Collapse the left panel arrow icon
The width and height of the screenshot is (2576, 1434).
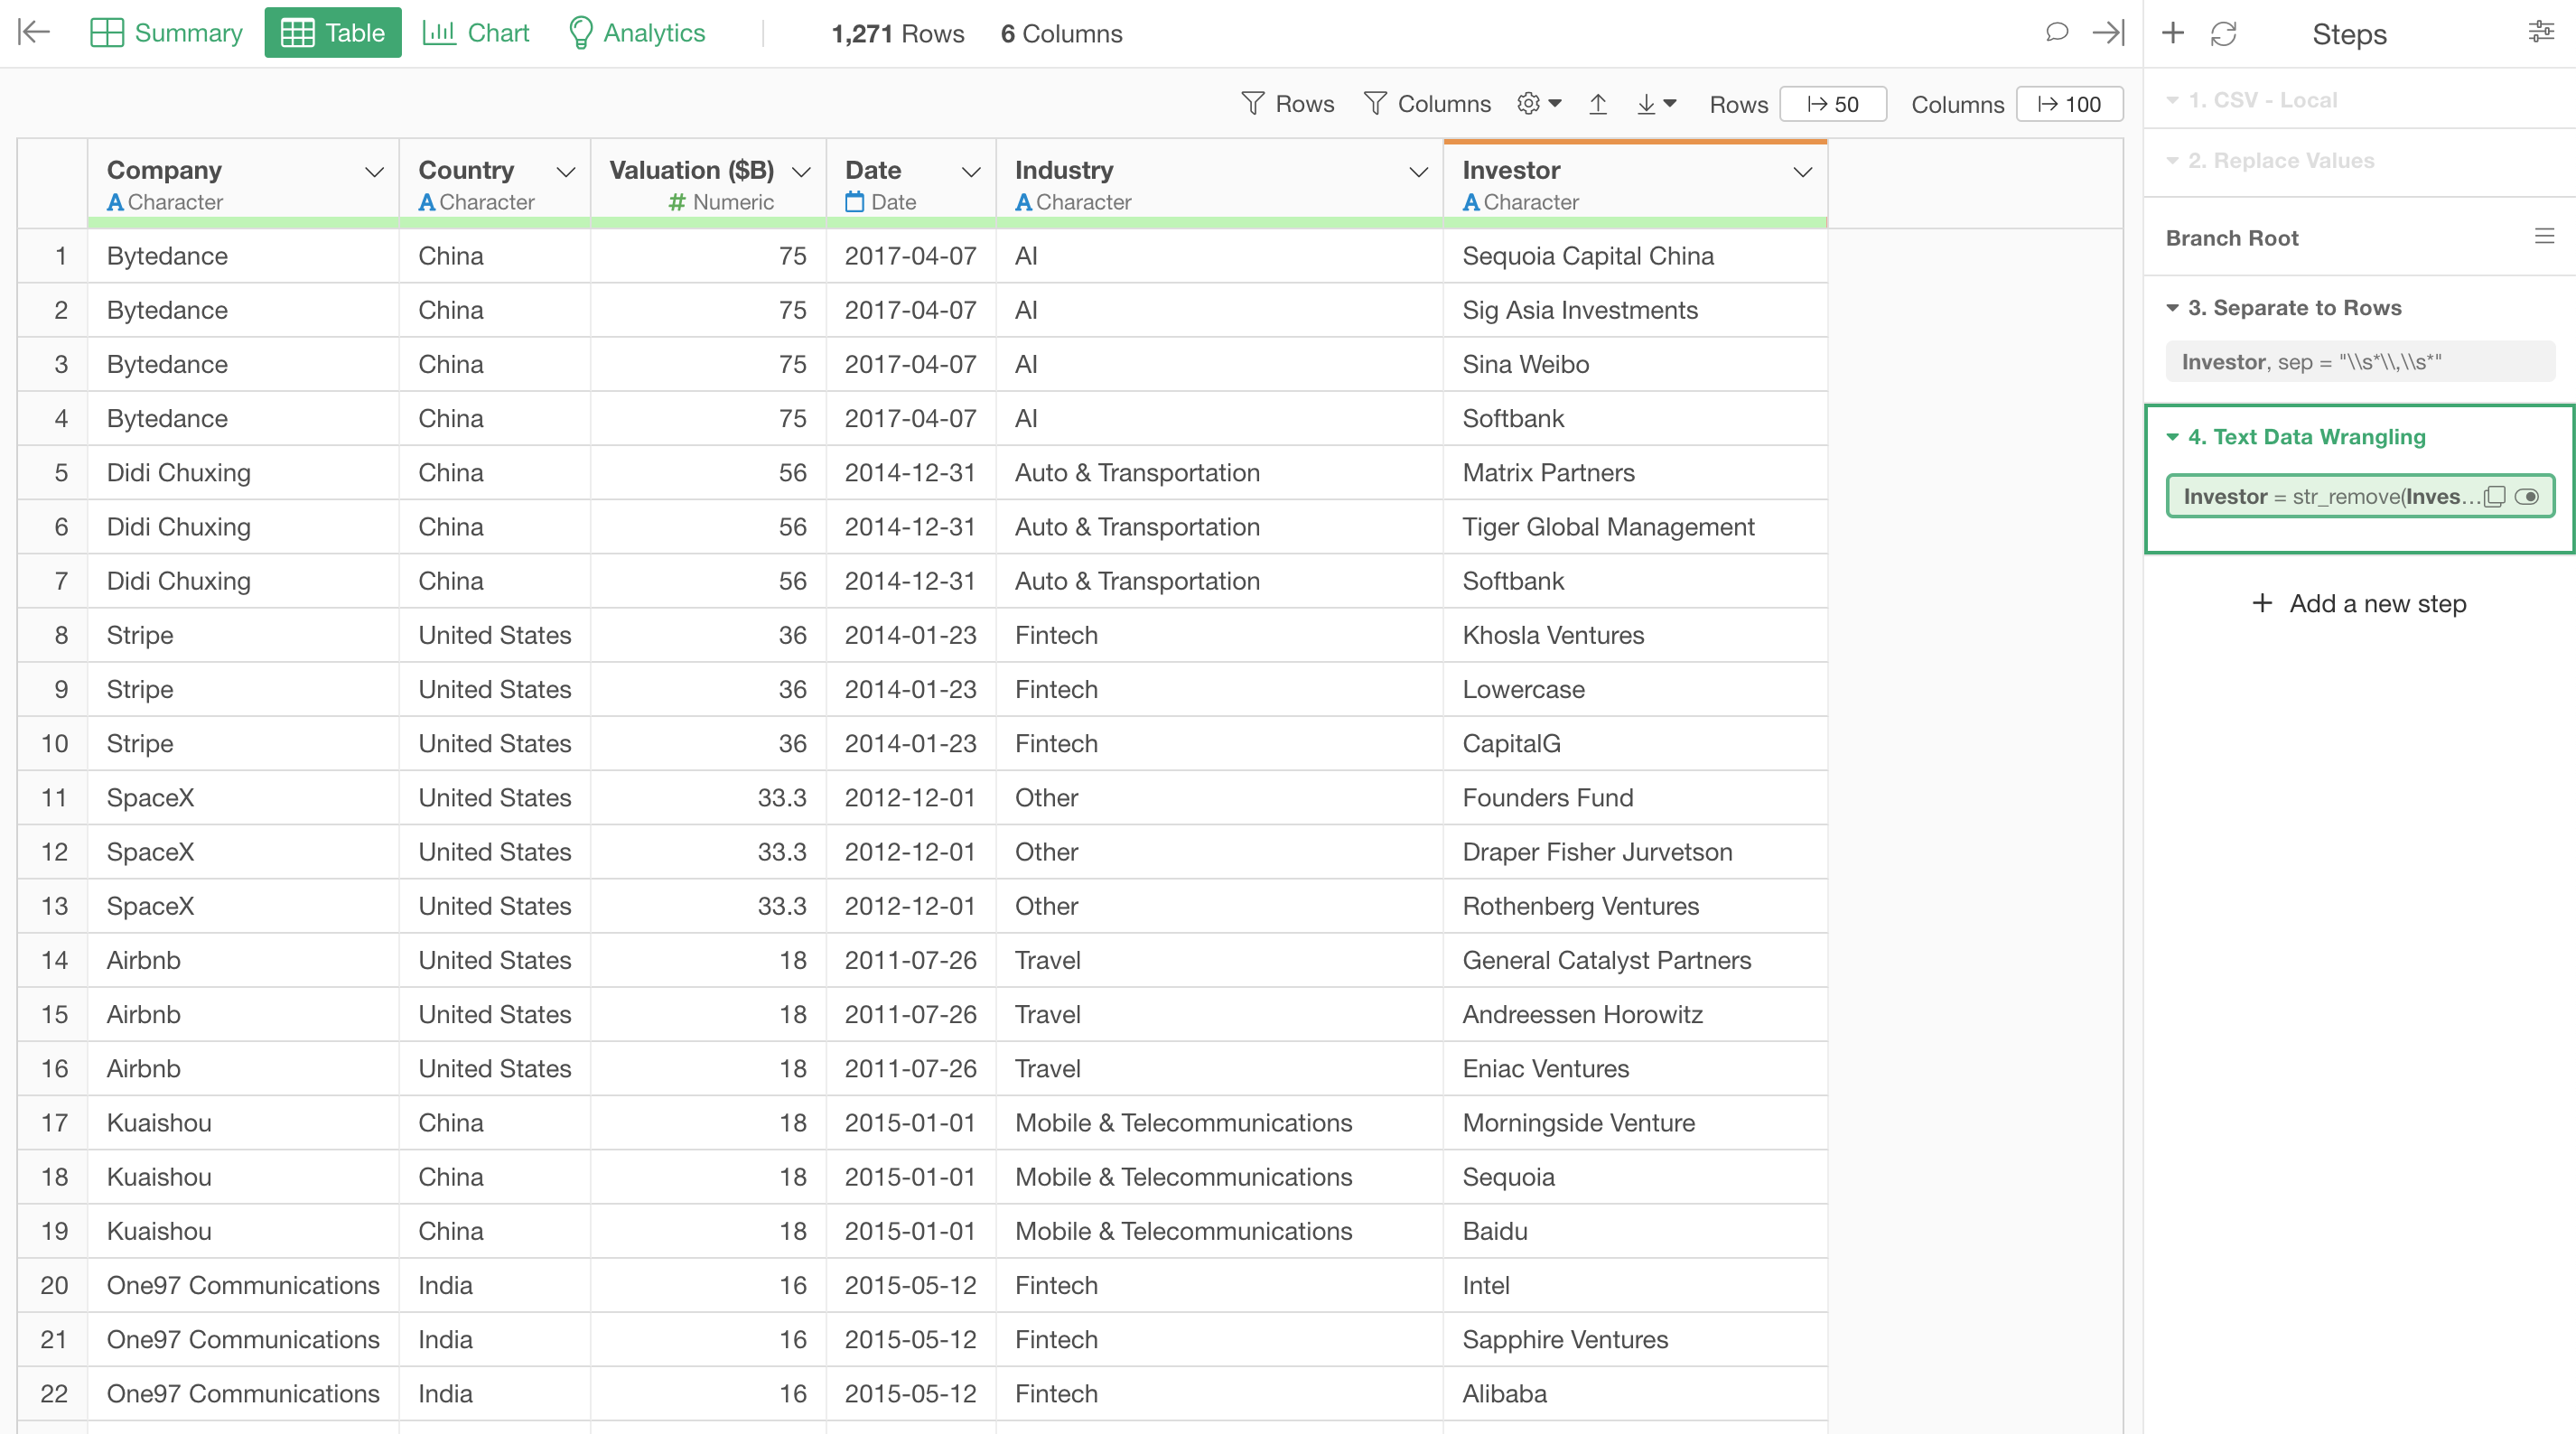click(x=34, y=33)
